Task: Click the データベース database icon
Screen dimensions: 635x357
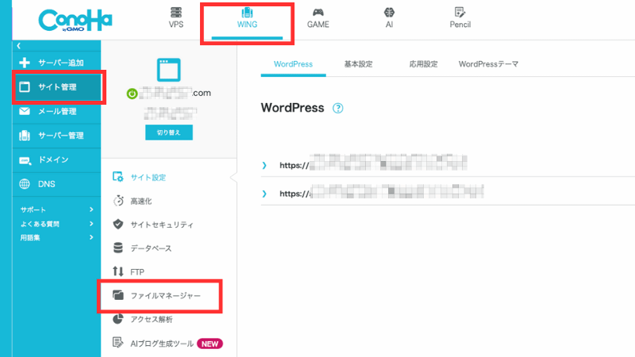Action: (118, 248)
